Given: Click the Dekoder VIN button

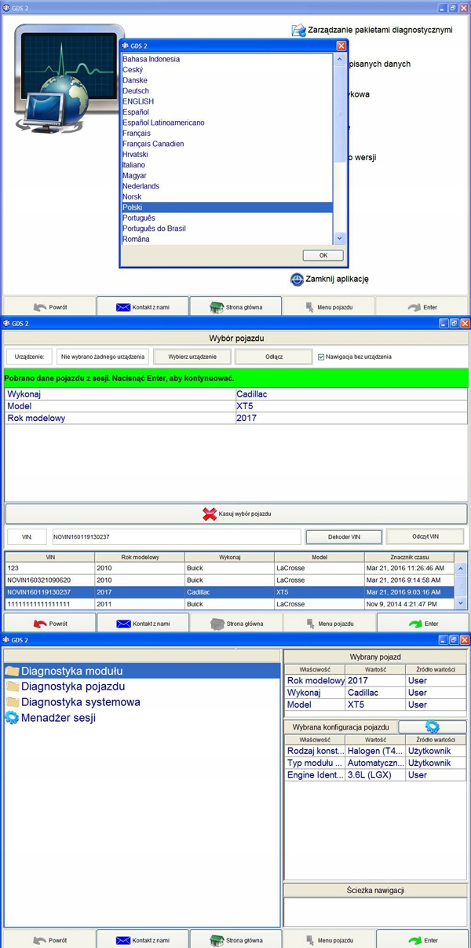Looking at the screenshot, I should (343, 536).
